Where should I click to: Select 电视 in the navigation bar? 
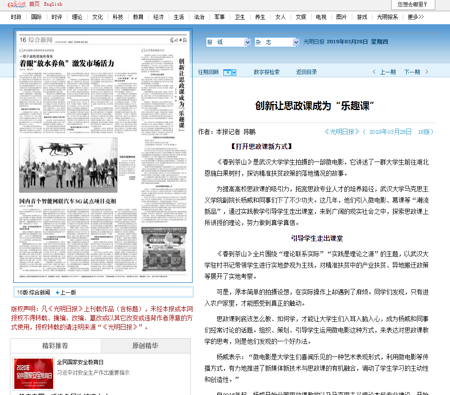point(321,17)
